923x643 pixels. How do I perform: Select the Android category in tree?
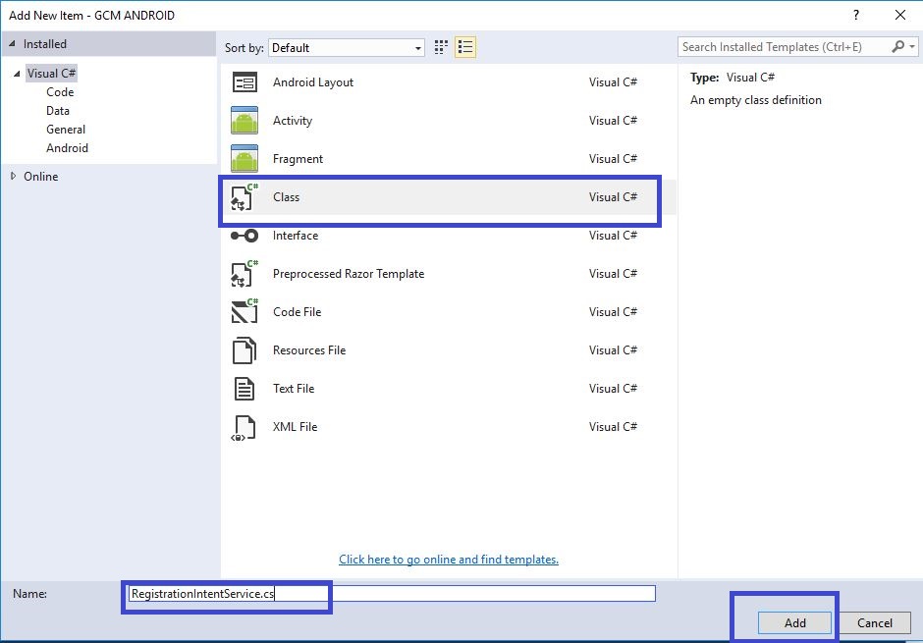67,148
